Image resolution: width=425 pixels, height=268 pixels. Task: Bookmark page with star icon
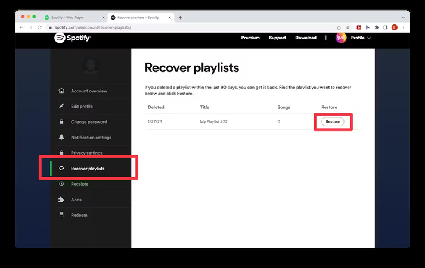(348, 27)
